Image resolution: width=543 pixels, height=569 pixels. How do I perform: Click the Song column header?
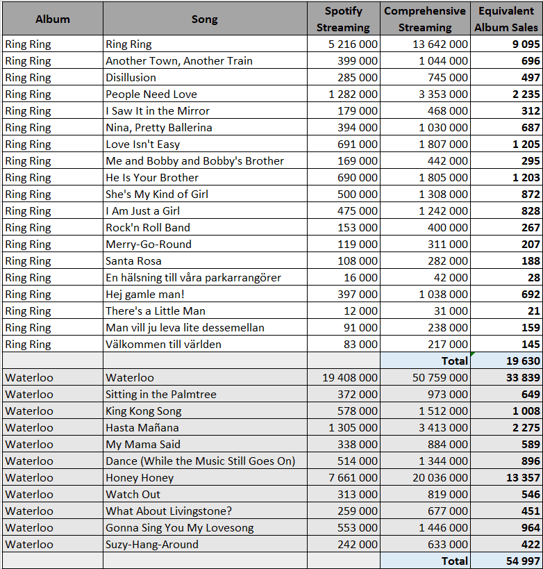tap(205, 19)
